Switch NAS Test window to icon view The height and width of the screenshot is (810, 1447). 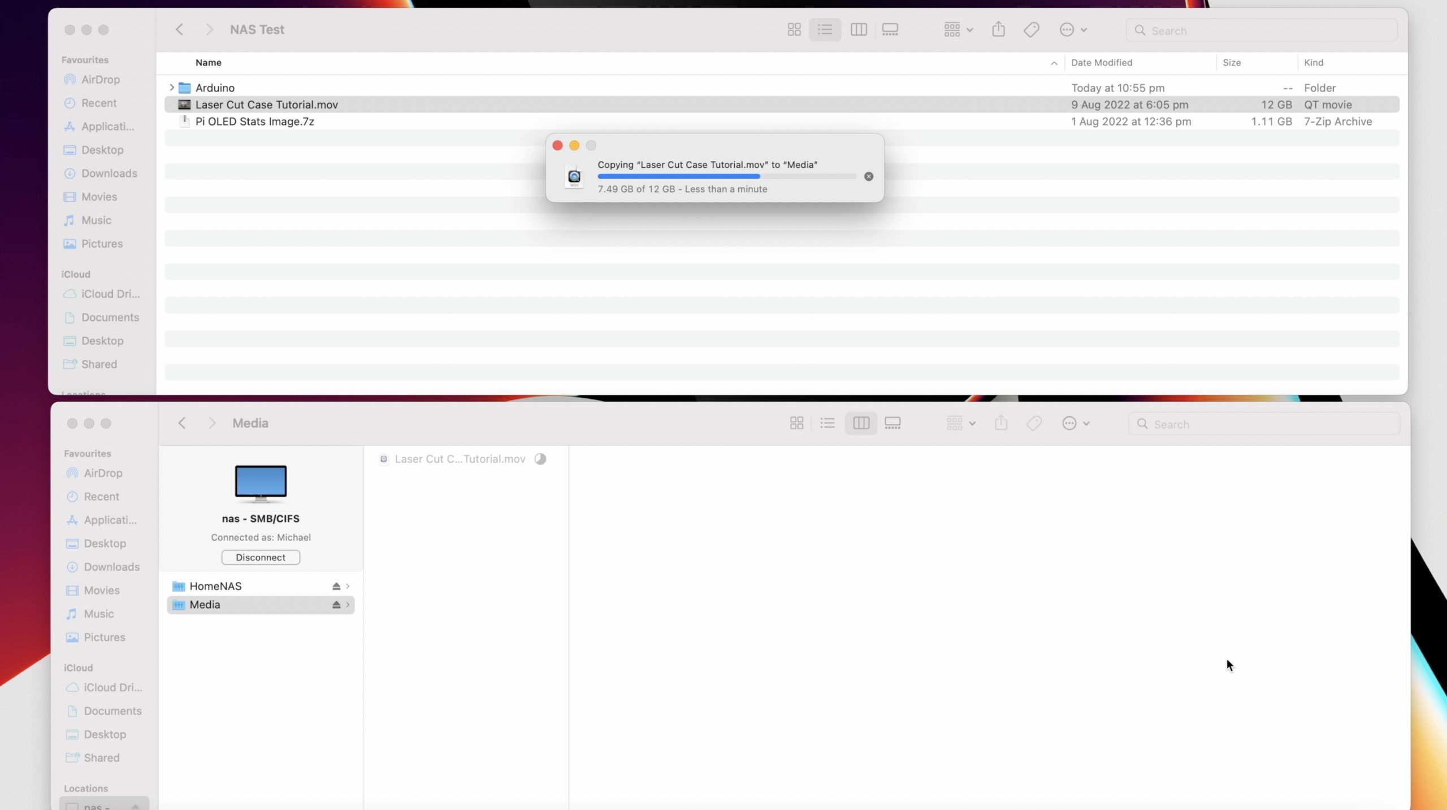(794, 30)
